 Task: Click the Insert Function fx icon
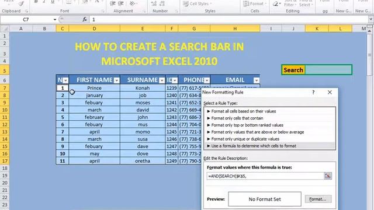pyautogui.click(x=85, y=19)
